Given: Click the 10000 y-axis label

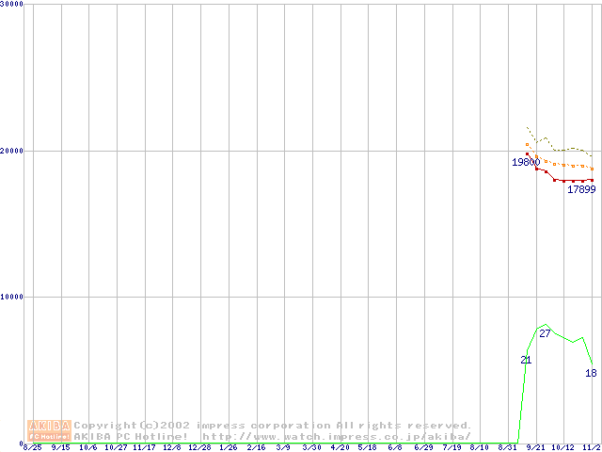Looking at the screenshot, I should click(x=13, y=297).
